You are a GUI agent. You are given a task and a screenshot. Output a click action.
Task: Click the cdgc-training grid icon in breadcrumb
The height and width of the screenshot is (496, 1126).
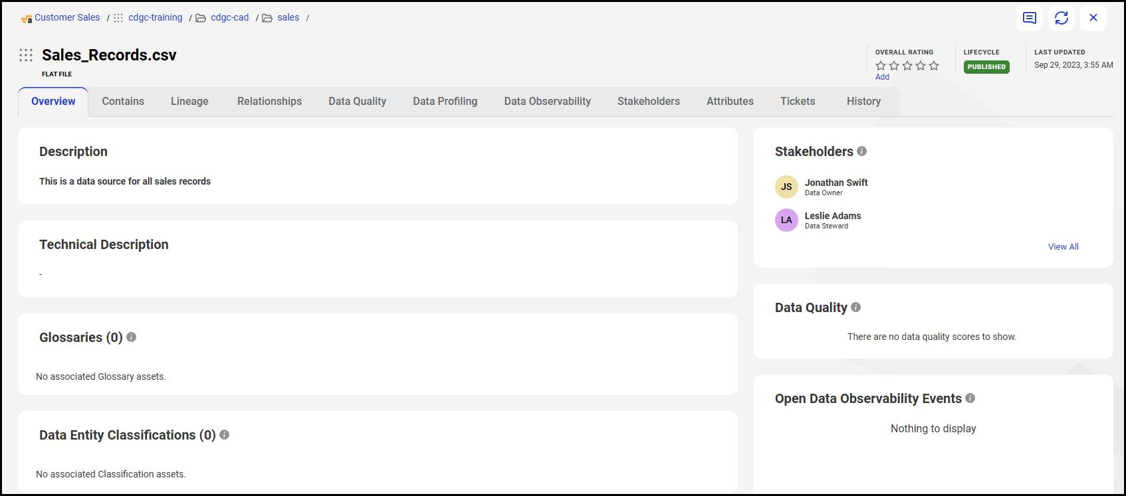pyautogui.click(x=118, y=18)
